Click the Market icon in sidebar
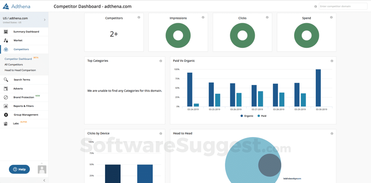This screenshot has height=183, width=371. pos(6,41)
